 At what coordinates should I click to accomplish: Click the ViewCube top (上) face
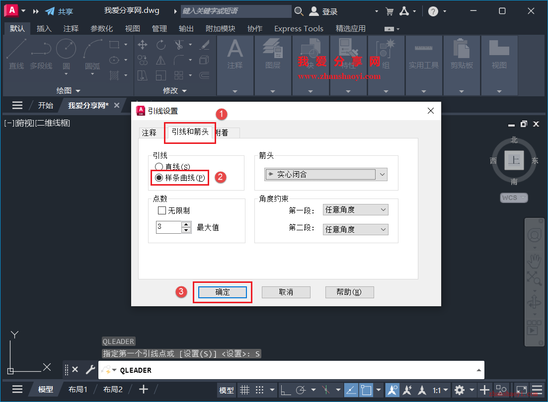click(x=514, y=160)
